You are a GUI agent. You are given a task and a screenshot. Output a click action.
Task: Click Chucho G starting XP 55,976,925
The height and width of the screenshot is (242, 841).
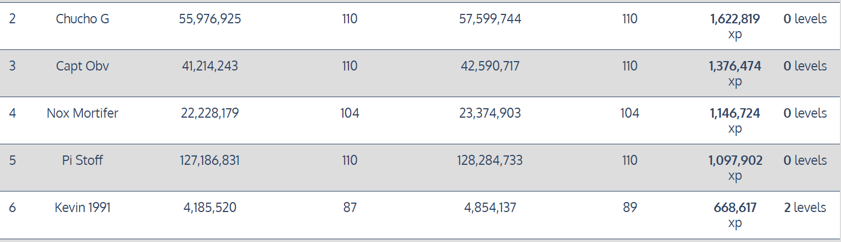[x=210, y=19]
